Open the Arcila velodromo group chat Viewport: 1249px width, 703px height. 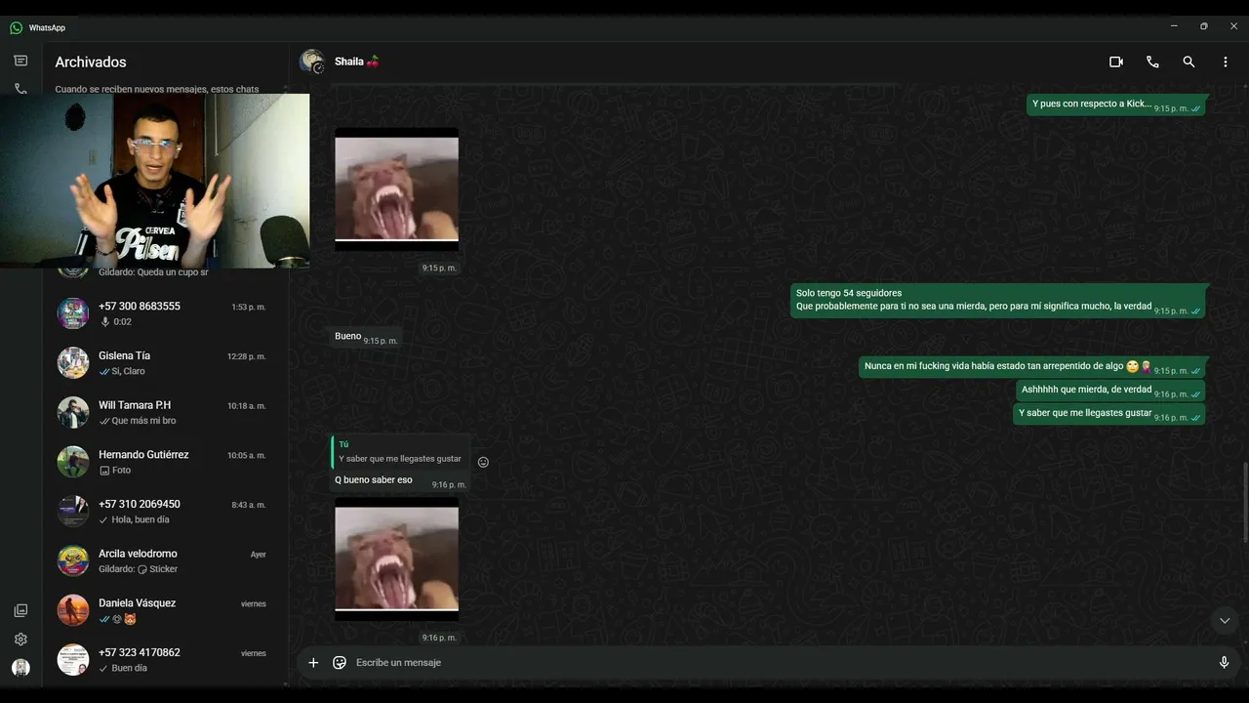(165, 561)
